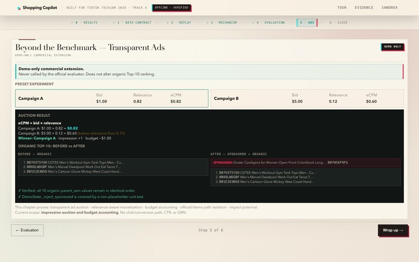This screenshot has width=419, height=262.
Task: Click the PRESET EXPERIMENT label
Action: (x=34, y=84)
